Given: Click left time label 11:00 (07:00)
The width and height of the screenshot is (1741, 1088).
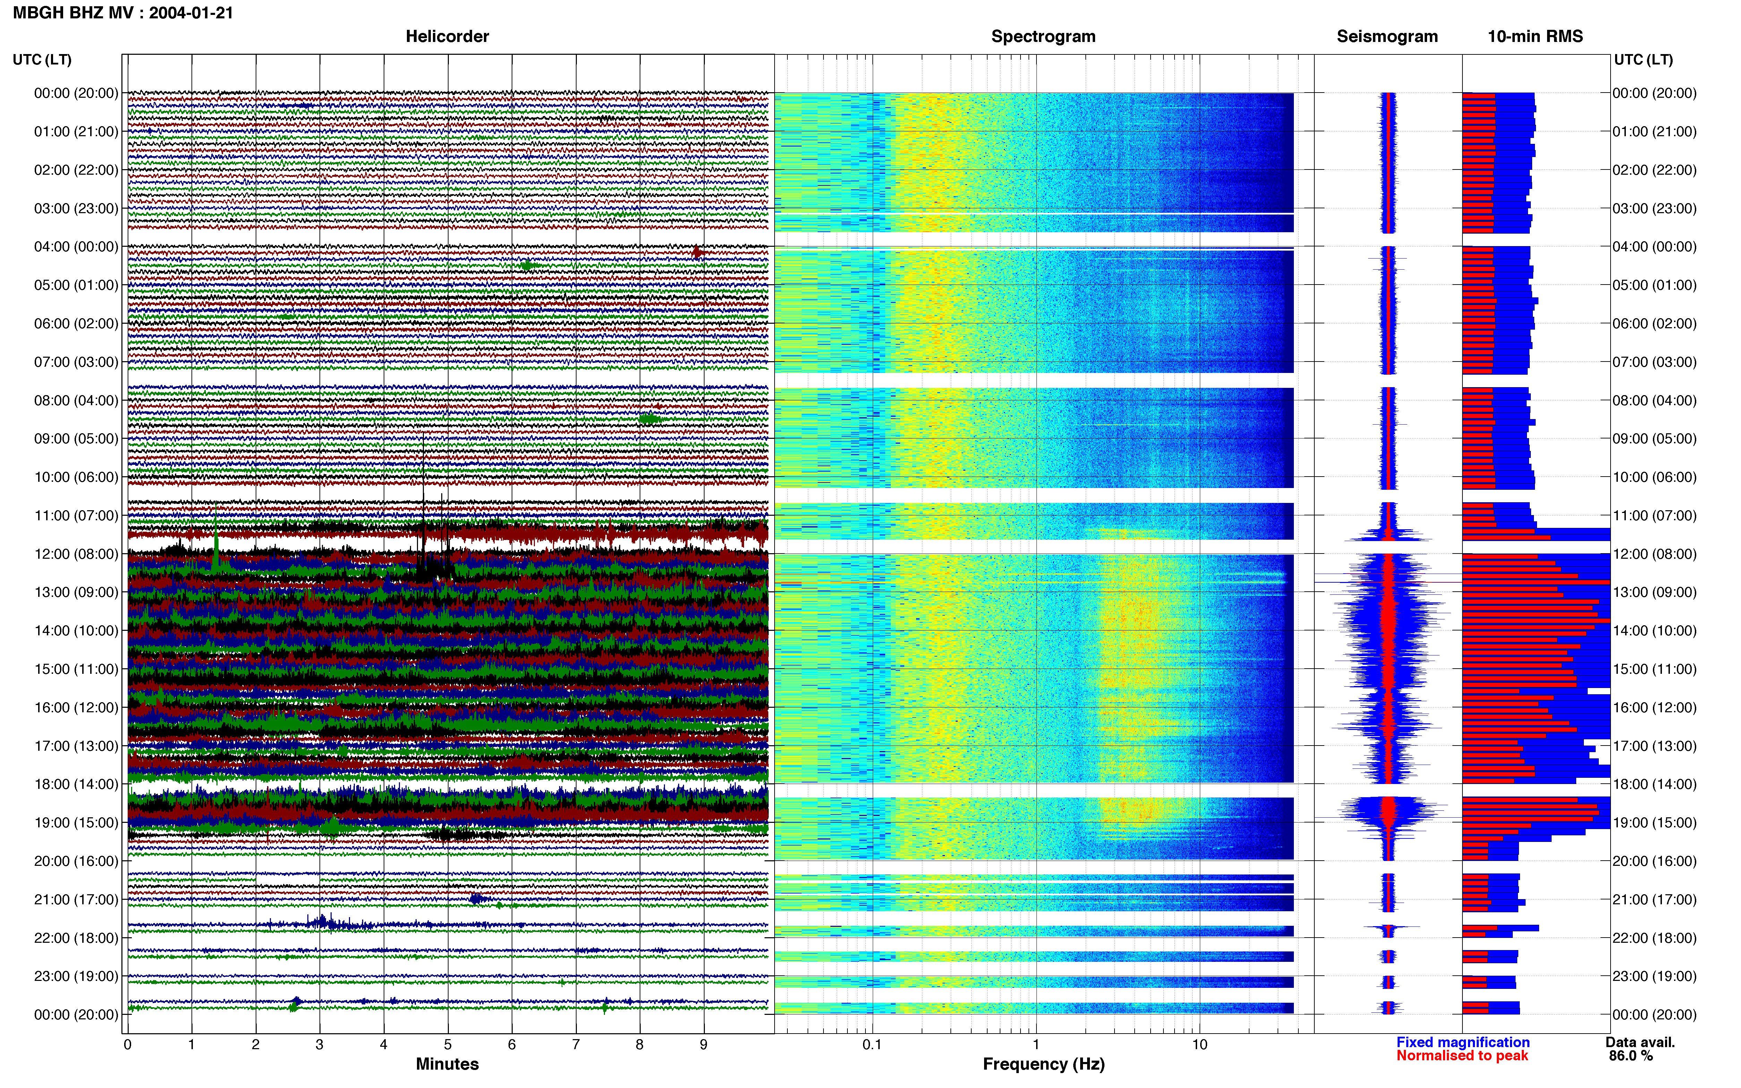Looking at the screenshot, I should click(76, 515).
